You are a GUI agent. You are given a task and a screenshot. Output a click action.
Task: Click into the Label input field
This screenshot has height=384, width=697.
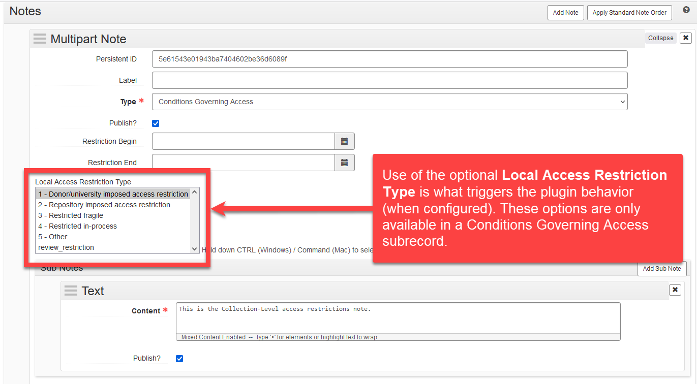(389, 80)
